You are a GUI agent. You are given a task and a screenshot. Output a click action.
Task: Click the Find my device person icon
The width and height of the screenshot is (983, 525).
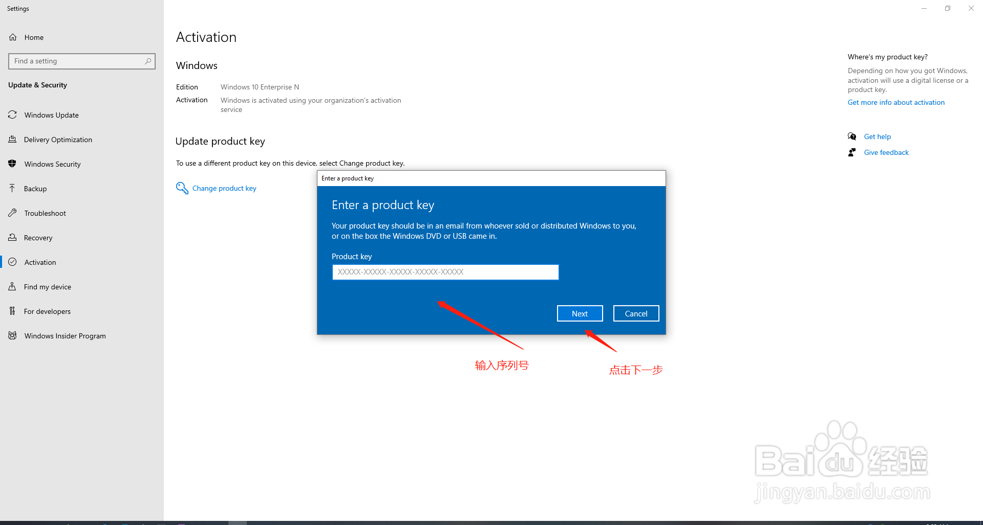12,287
